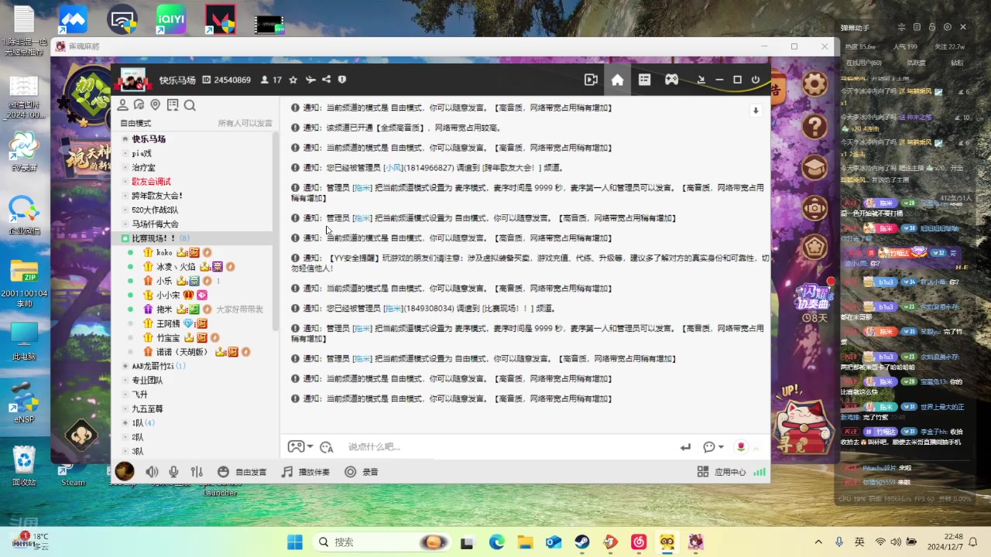Open the user contacts icon above channel list

coord(122,105)
